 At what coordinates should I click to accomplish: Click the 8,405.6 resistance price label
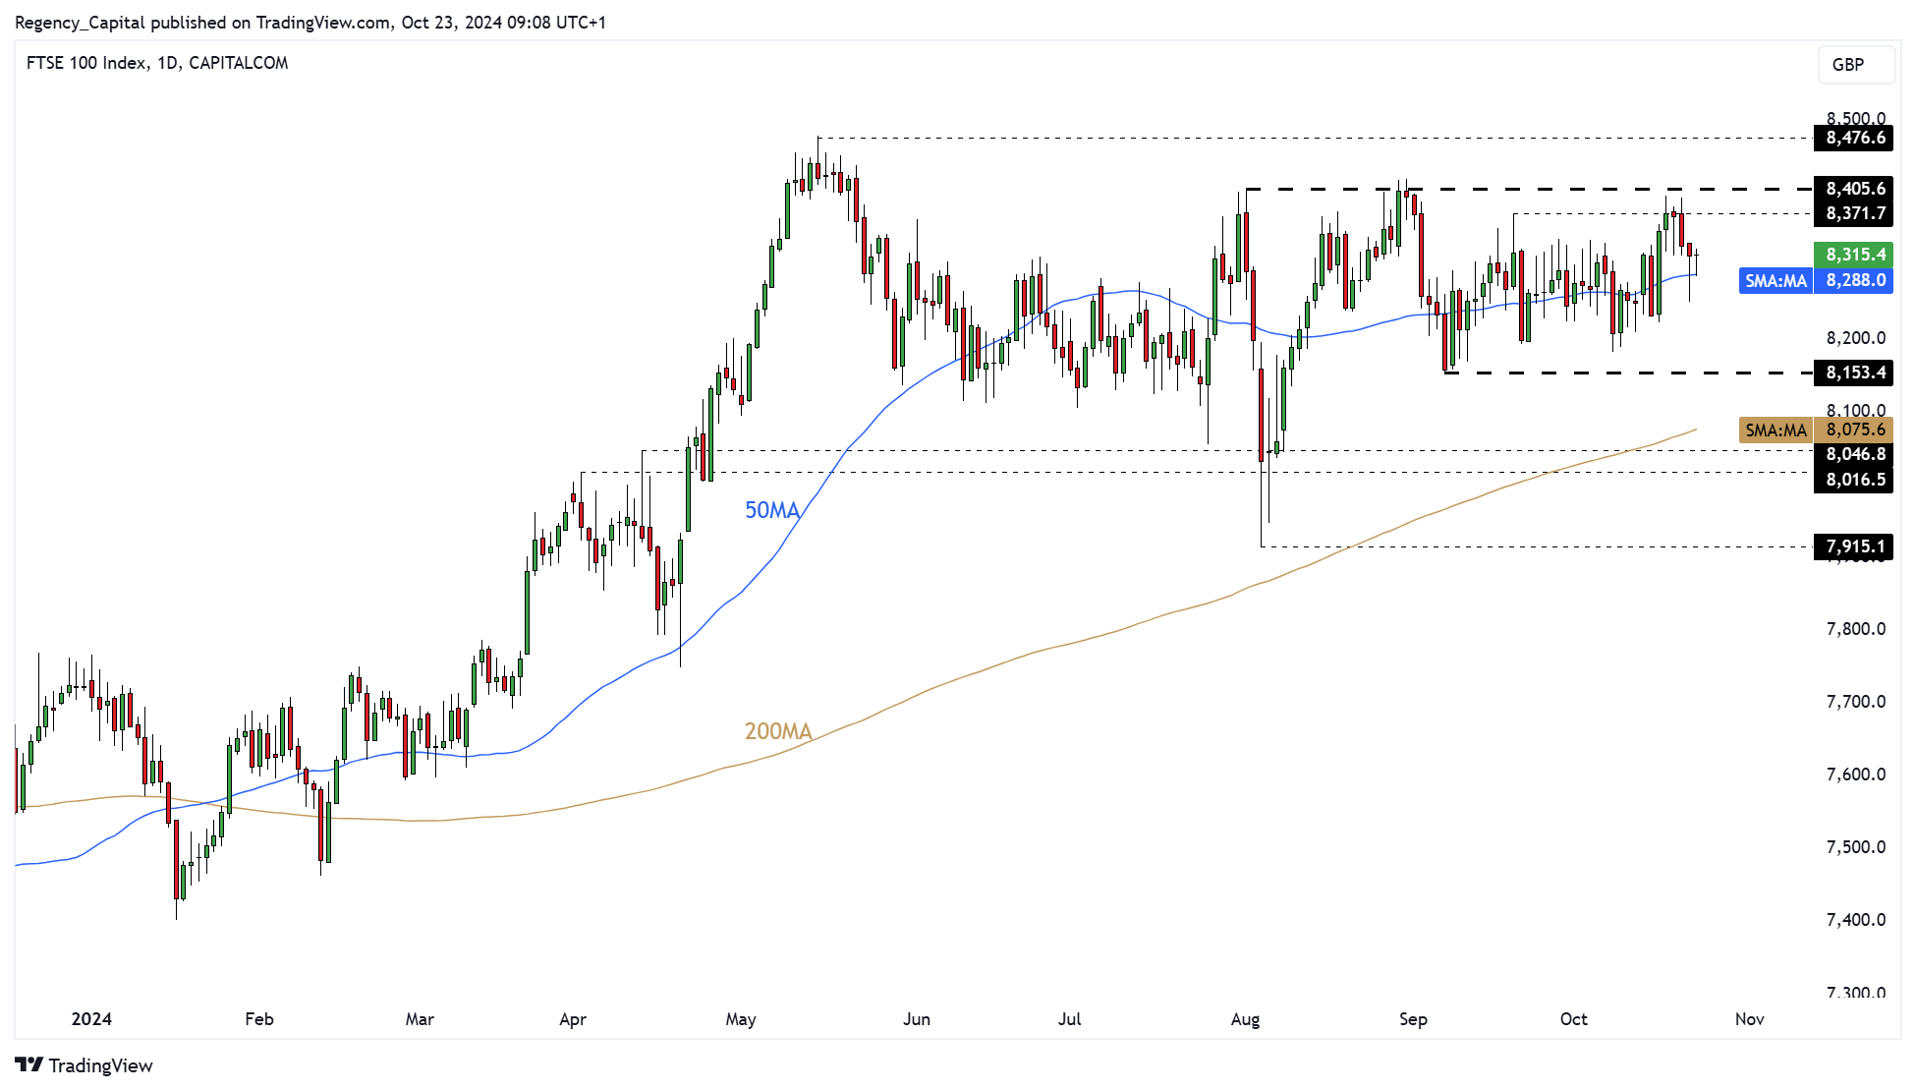[1853, 189]
